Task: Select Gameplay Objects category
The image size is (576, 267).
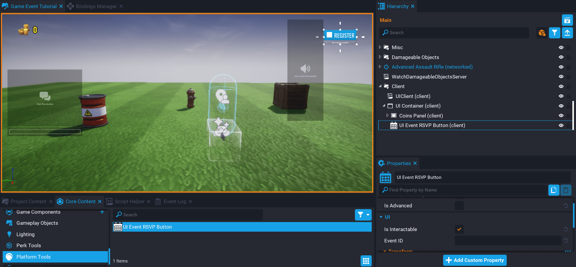Action: 37,223
